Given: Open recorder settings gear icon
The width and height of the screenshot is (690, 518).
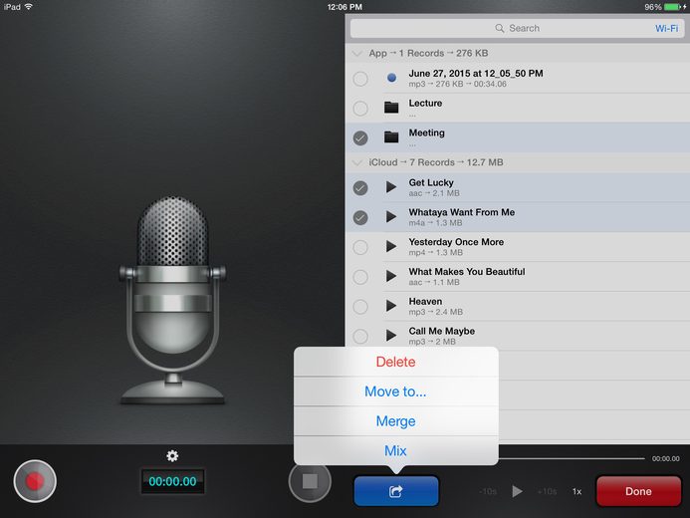Looking at the screenshot, I should coord(172,456).
